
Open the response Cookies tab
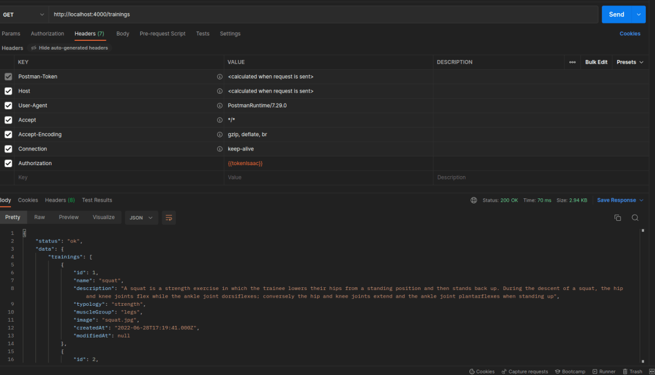28,201
